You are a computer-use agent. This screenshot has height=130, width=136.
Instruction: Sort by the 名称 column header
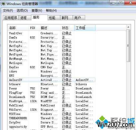pyautogui.click(x=18, y=28)
